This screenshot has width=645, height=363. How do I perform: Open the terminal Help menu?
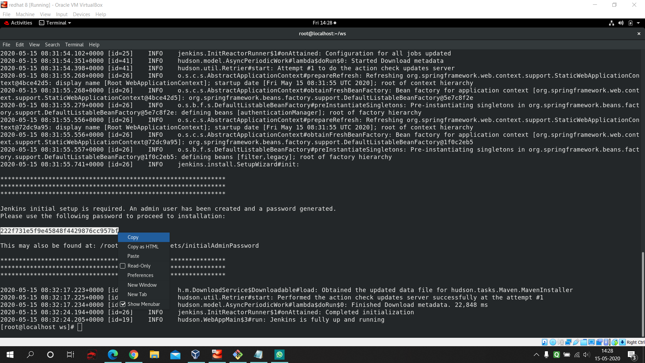94,45
